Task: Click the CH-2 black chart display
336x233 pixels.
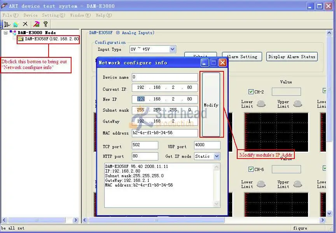Action: pyautogui.click(x=276, y=132)
